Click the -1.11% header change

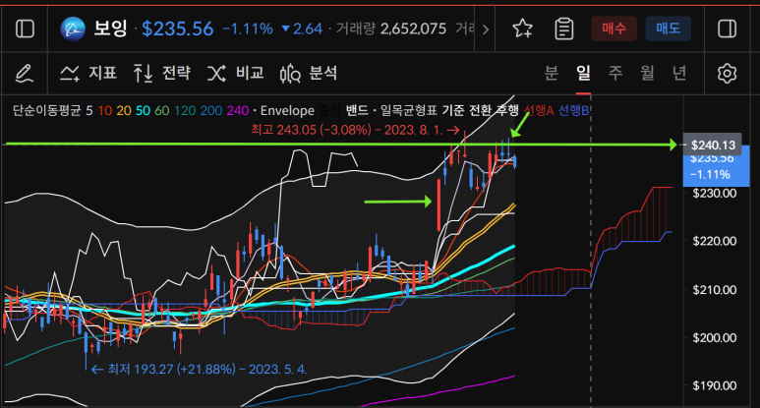[x=248, y=29]
